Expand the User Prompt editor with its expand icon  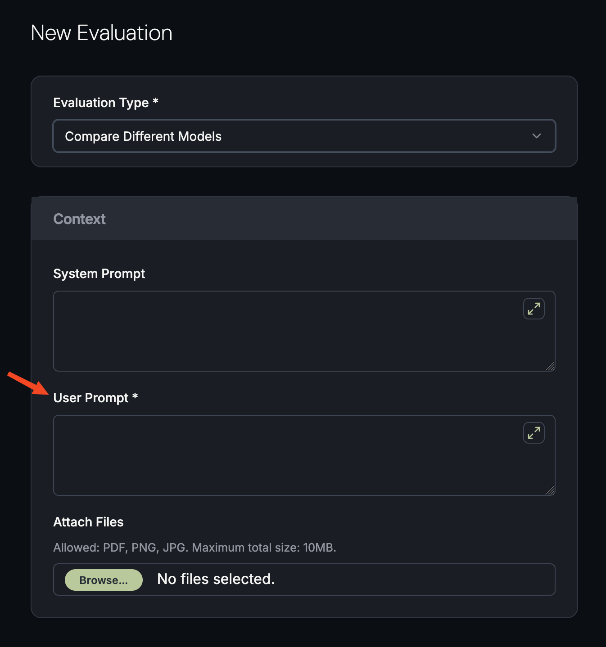pos(534,433)
